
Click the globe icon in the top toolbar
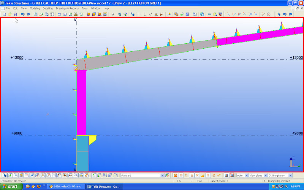202,14
